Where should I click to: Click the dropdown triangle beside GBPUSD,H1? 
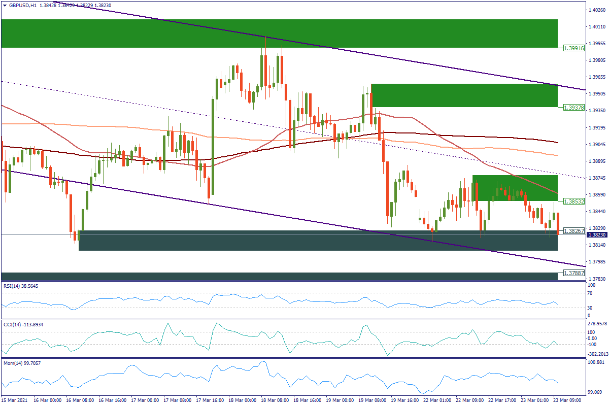click(x=5, y=5)
